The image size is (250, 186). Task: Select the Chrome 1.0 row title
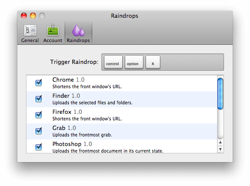(68, 80)
